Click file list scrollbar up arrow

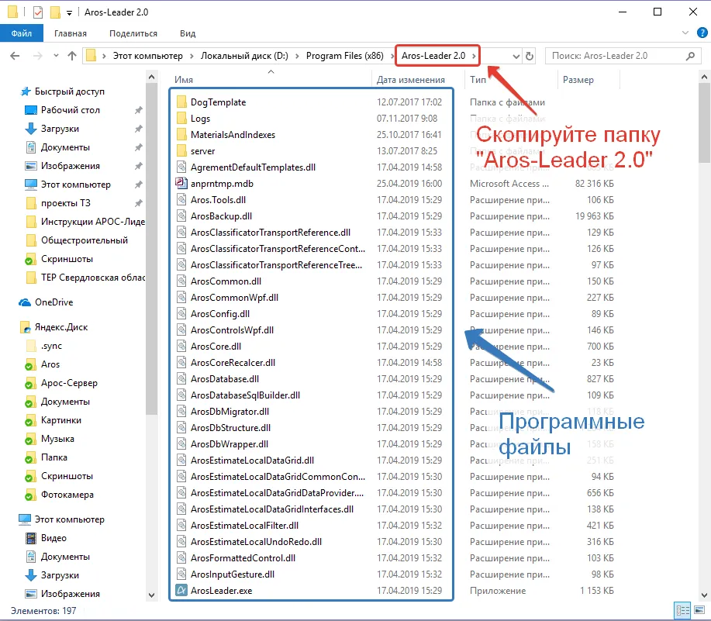coord(704,78)
